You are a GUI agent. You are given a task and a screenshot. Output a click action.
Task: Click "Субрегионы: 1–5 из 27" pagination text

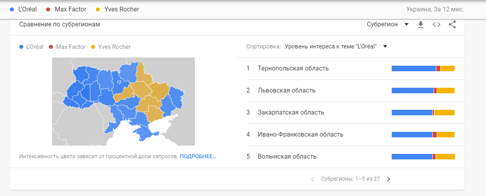(x=350, y=179)
